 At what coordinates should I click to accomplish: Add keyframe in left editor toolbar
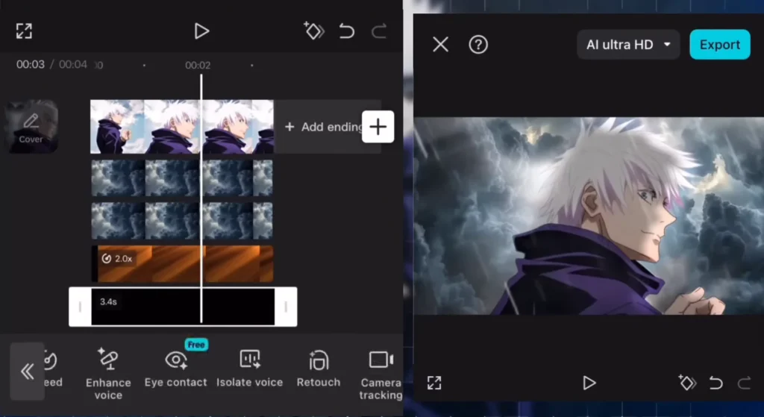314,31
